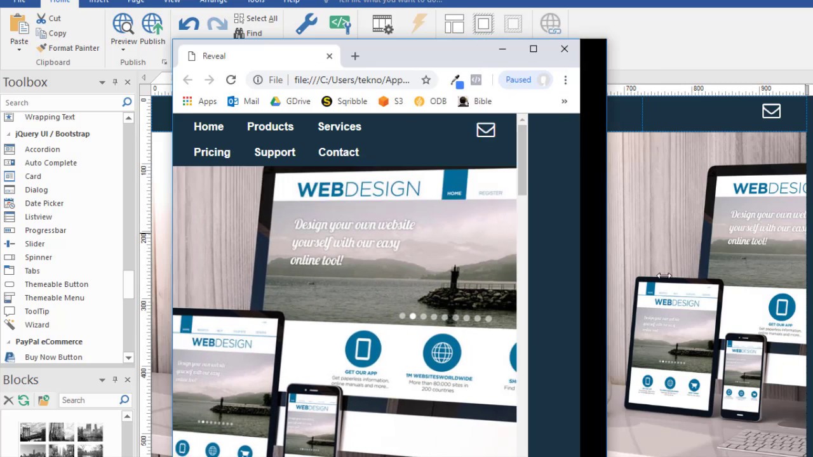
Task: Open the Sqribble bookmark
Action: click(345, 101)
